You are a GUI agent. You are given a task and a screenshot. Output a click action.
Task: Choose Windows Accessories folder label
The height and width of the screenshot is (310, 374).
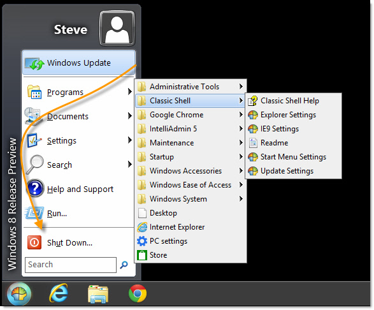(186, 171)
